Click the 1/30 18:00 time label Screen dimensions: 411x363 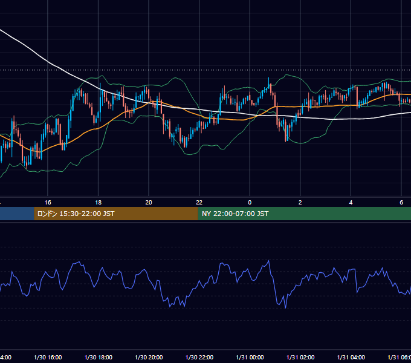coord(99,357)
